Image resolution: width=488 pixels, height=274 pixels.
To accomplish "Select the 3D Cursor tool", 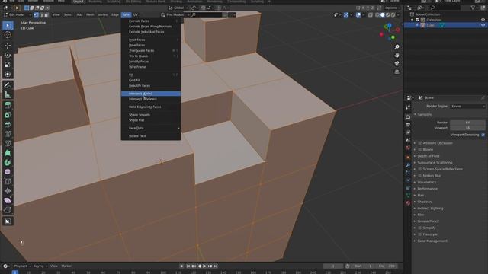I will (8, 35).
